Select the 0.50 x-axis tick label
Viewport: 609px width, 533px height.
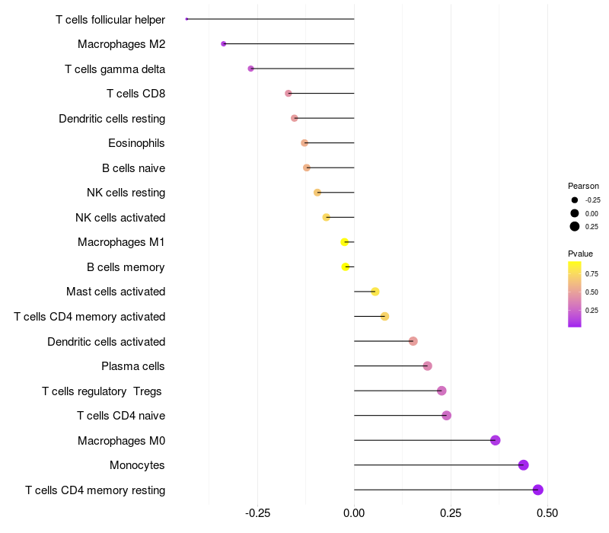pos(547,513)
